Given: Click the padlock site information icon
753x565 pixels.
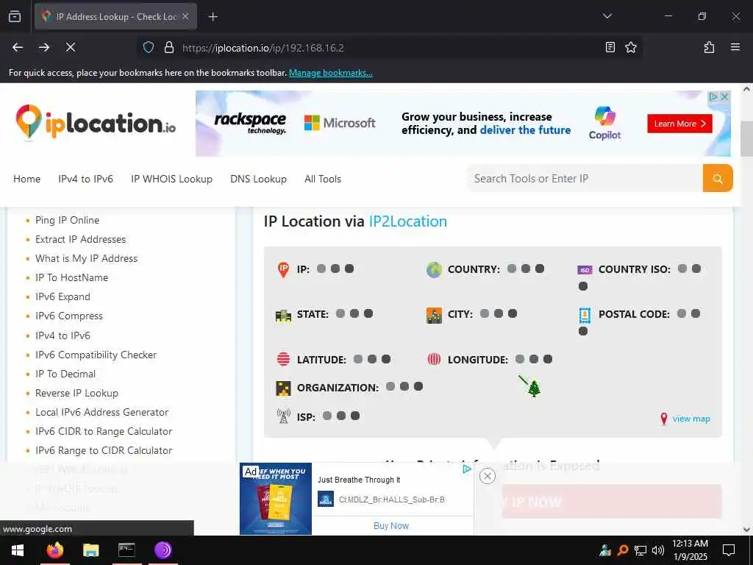Looking at the screenshot, I should (169, 47).
